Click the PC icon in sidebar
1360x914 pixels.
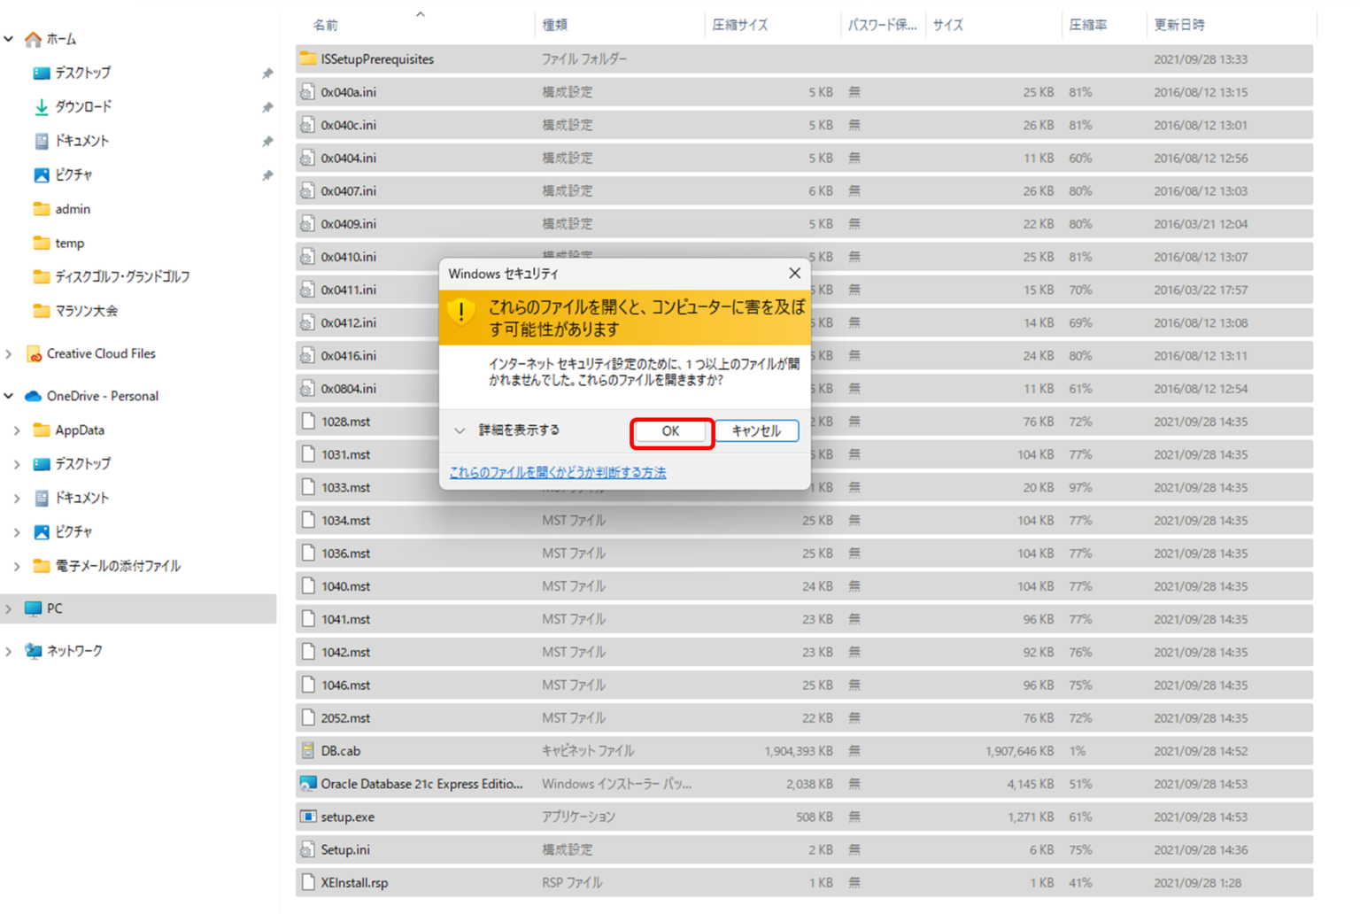(34, 608)
